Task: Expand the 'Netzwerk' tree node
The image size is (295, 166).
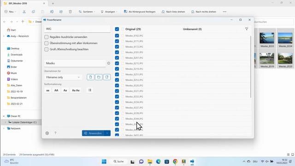Action: tap(4, 128)
